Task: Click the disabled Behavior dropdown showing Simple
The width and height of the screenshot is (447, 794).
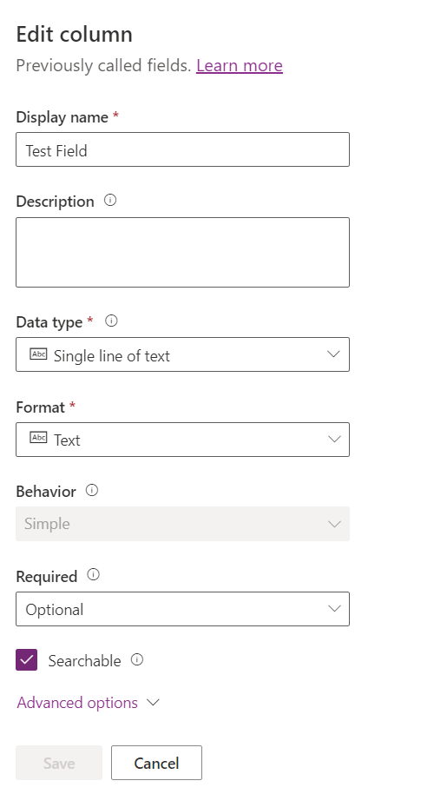Action: tap(182, 524)
